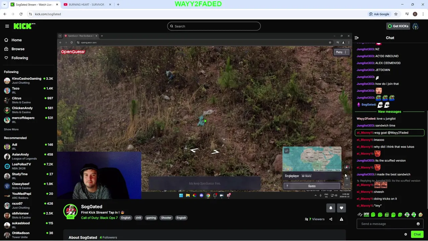The height and width of the screenshot is (241, 428).
Task: Click the World map selector in stream
Action: tap(306, 176)
